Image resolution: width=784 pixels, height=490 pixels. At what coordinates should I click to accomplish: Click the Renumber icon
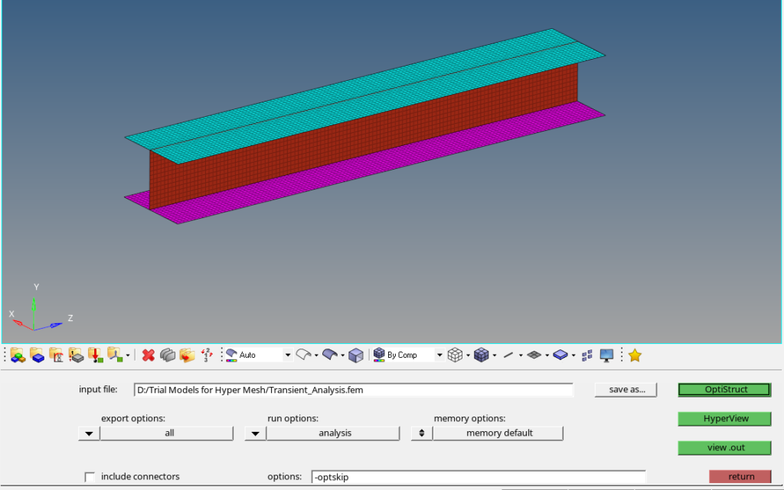point(207,355)
